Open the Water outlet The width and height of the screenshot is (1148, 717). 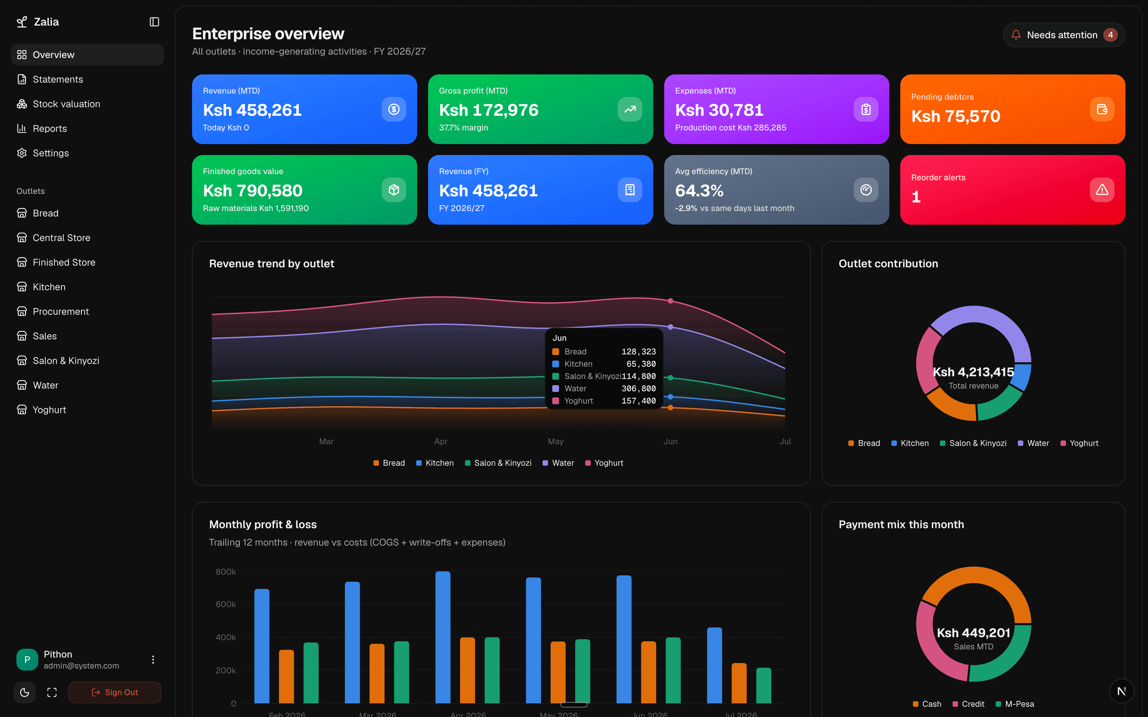(87, 385)
